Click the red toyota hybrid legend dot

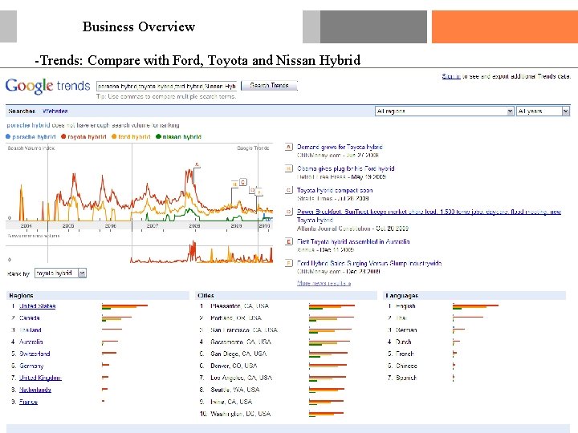pos(63,136)
